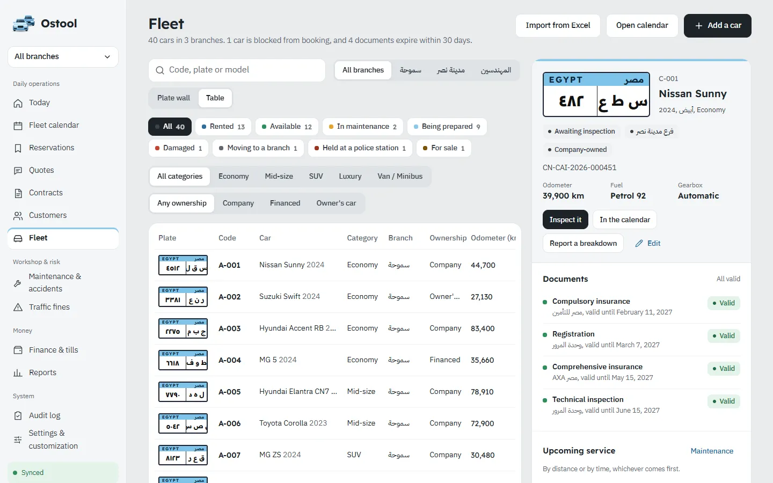The image size is (773, 483).
Task: Click the search magnifier icon
Action: (x=160, y=70)
